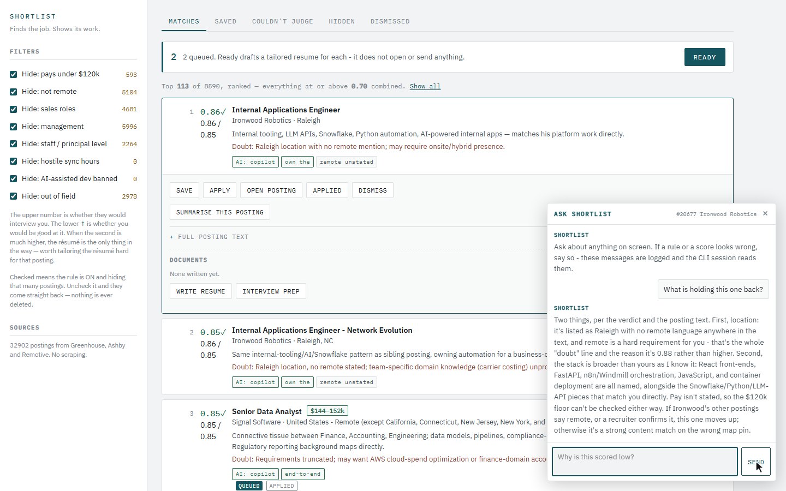Click the Shortlist title in the sidebar
Viewport: 786px width, 491px height.
(33, 16)
